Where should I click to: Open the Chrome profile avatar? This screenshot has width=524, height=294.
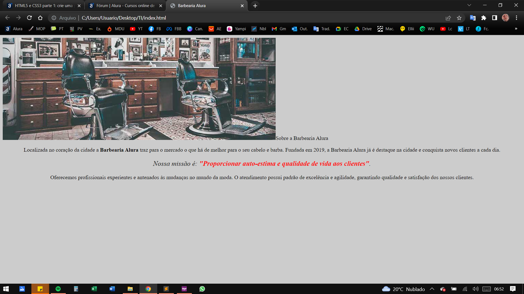(505, 18)
